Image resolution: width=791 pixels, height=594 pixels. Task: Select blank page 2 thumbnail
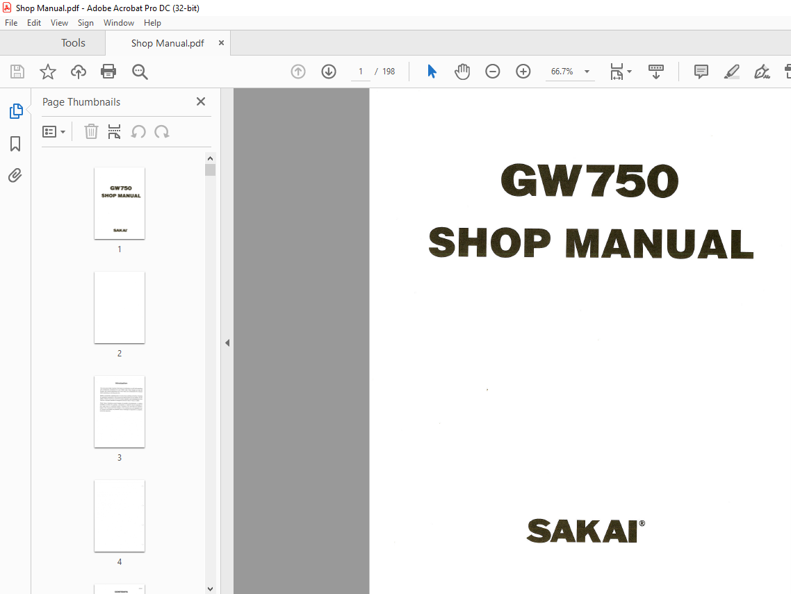120,308
